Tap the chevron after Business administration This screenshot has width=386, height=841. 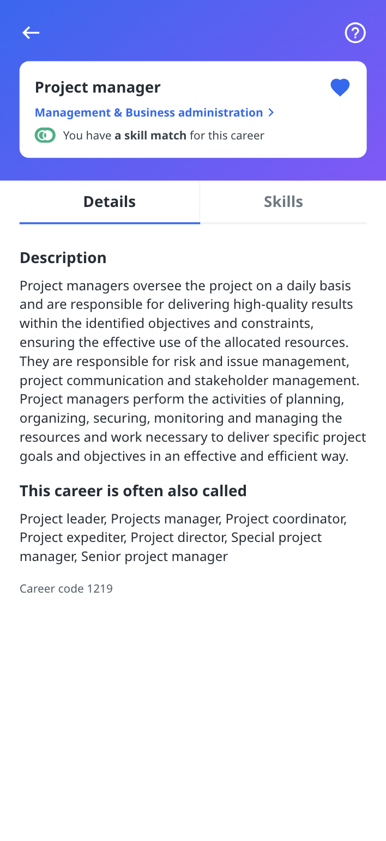pos(271,112)
